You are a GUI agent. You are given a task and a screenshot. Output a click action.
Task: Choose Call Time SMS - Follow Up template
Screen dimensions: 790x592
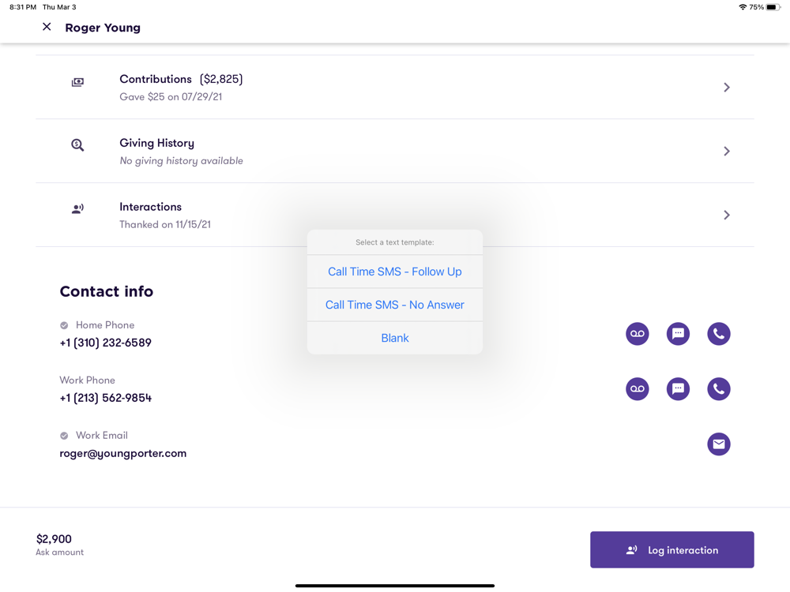395,272
